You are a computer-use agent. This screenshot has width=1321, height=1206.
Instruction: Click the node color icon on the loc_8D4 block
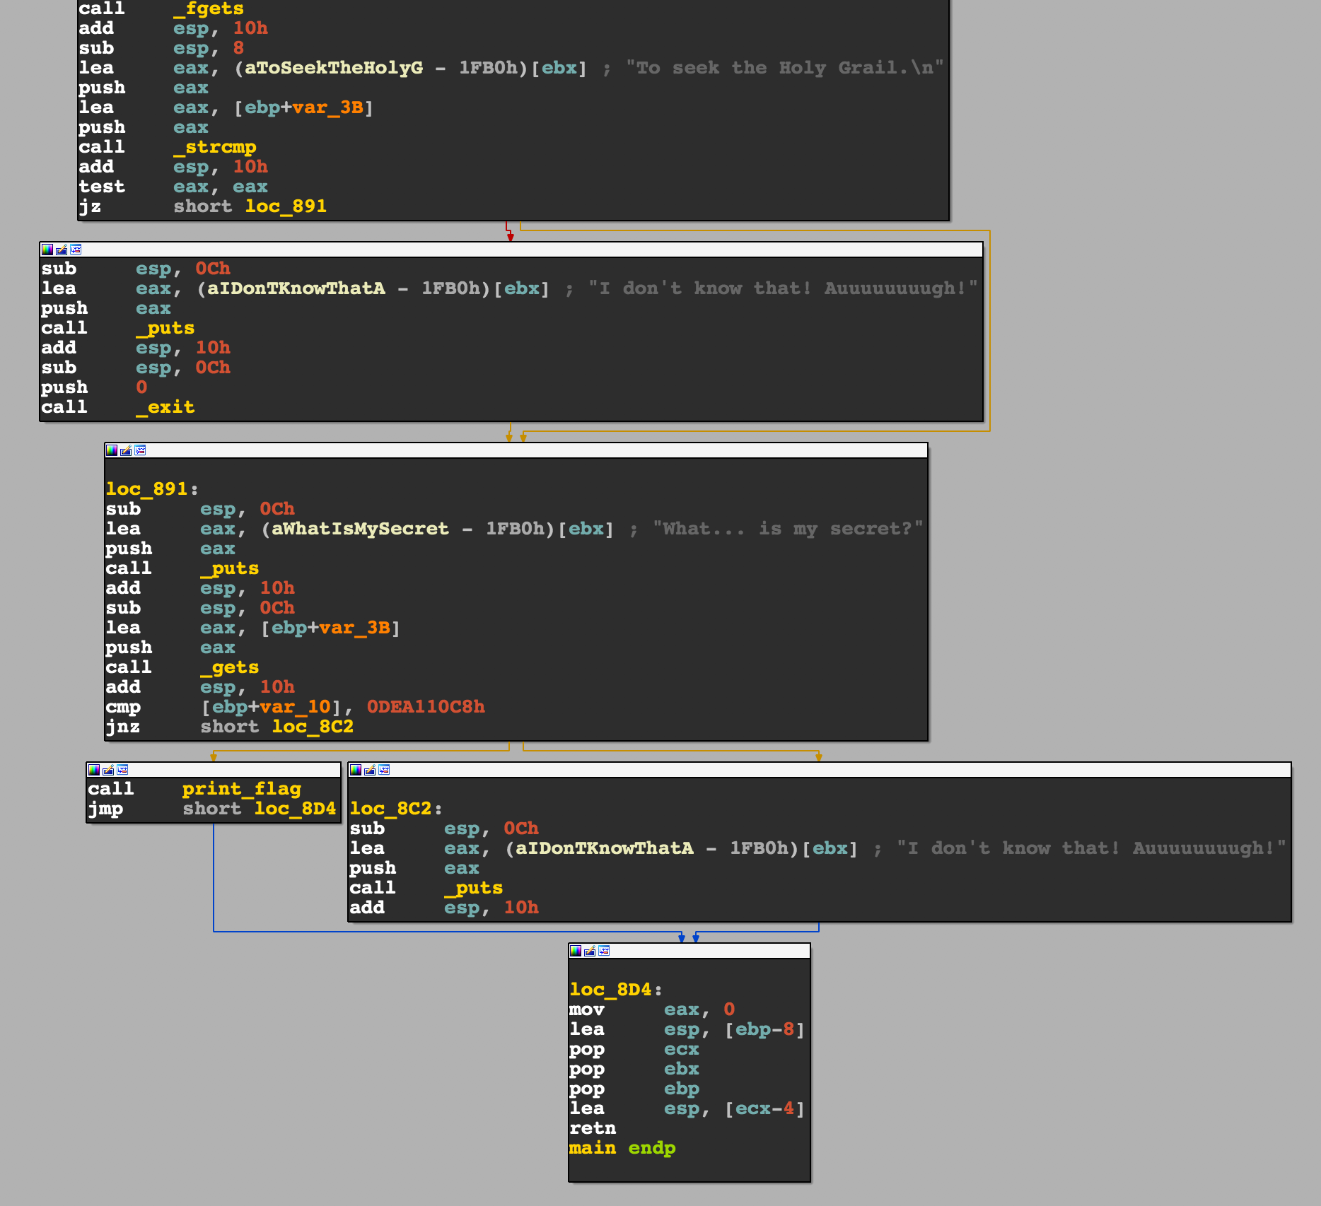click(576, 951)
